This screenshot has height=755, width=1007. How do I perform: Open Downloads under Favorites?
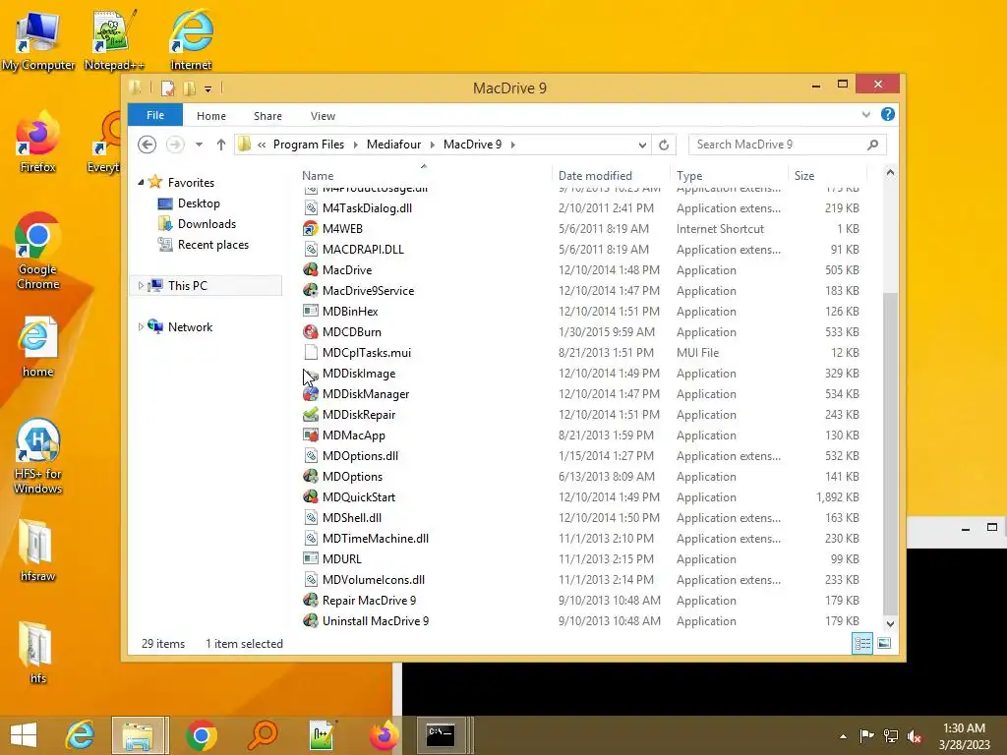pyautogui.click(x=207, y=224)
